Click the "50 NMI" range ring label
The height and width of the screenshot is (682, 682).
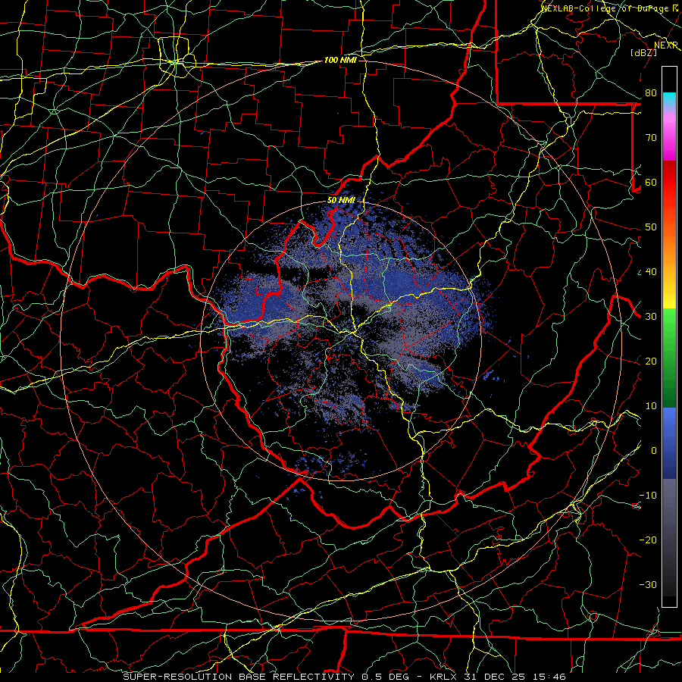(341, 200)
